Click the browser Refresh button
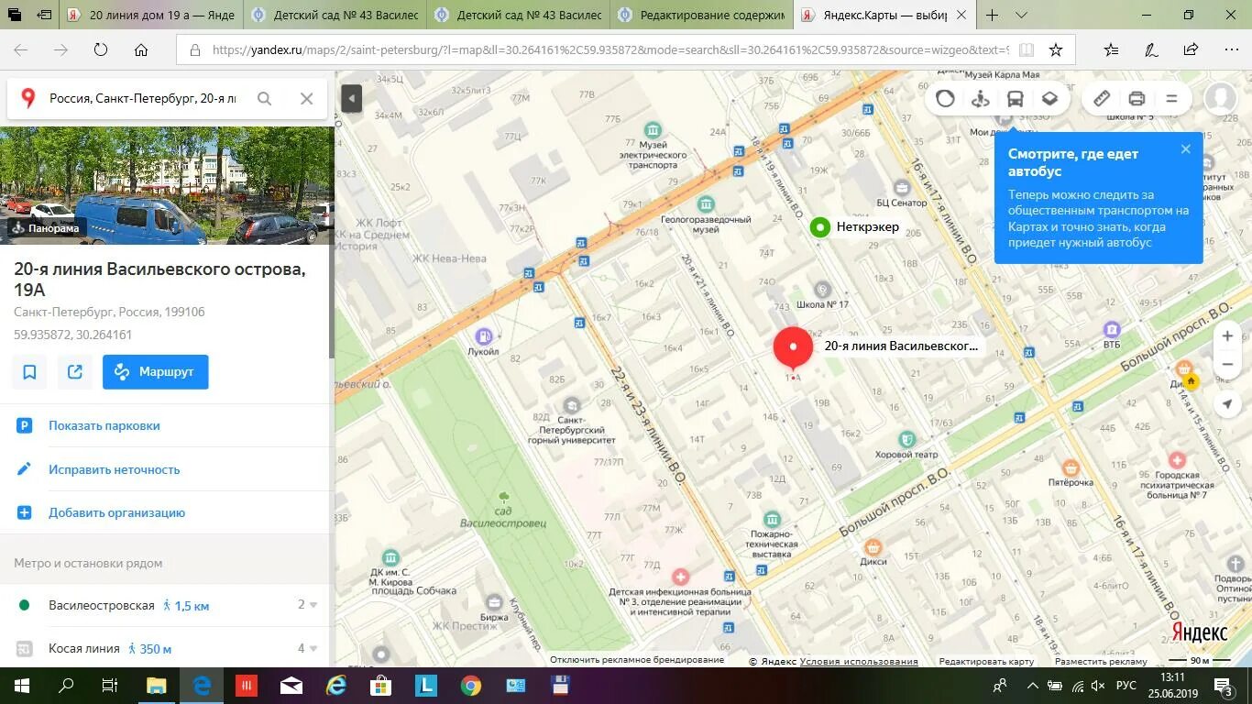Image resolution: width=1252 pixels, height=704 pixels. pos(101,50)
